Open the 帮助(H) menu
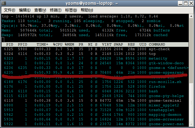 87,10
